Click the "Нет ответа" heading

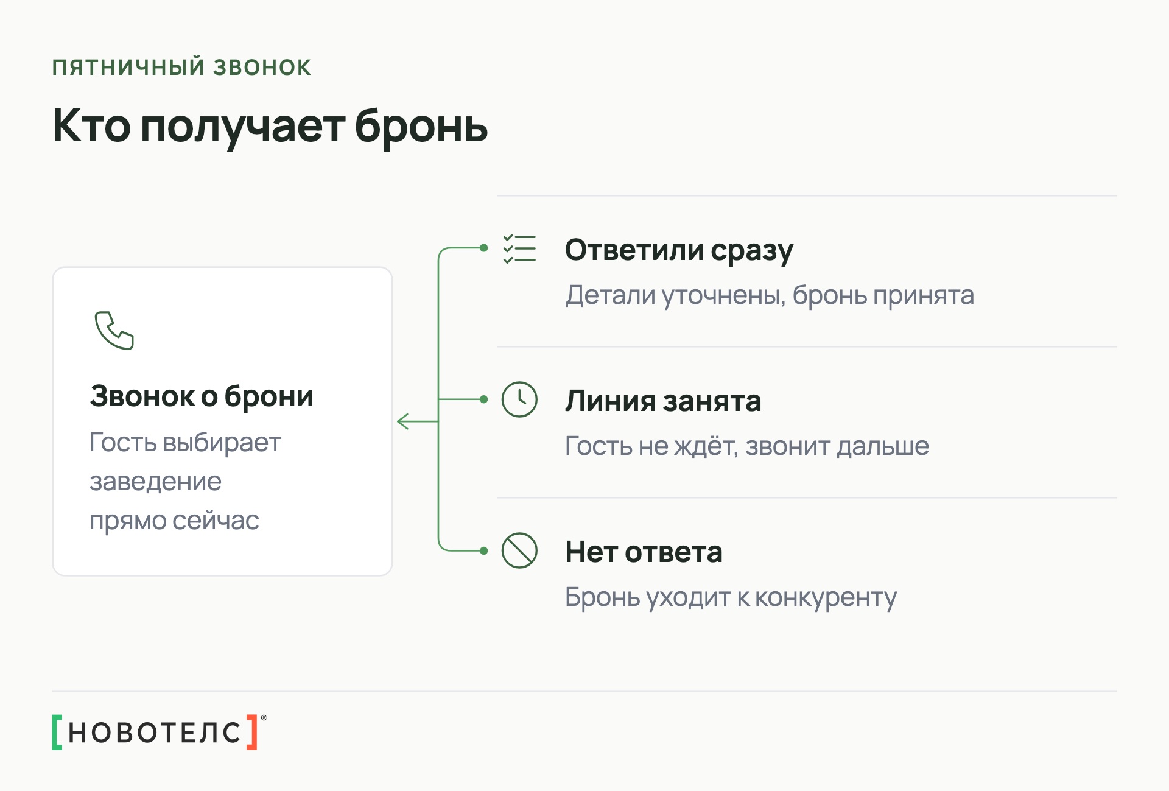[x=644, y=552]
